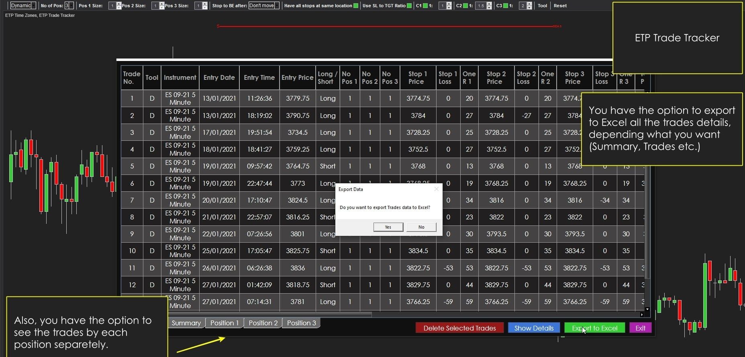745x357 pixels.
Task: Increase the C2 ratio value
Action: pos(490,4)
